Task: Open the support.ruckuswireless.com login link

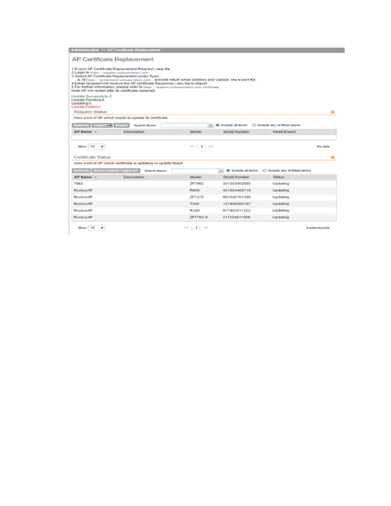Action: pyautogui.click(x=120, y=73)
